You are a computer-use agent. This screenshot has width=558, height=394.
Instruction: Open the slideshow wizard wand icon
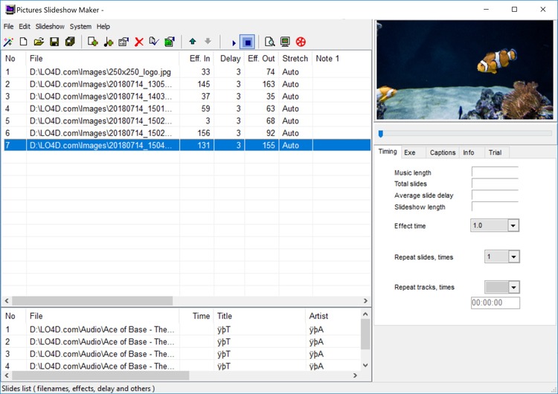click(8, 42)
